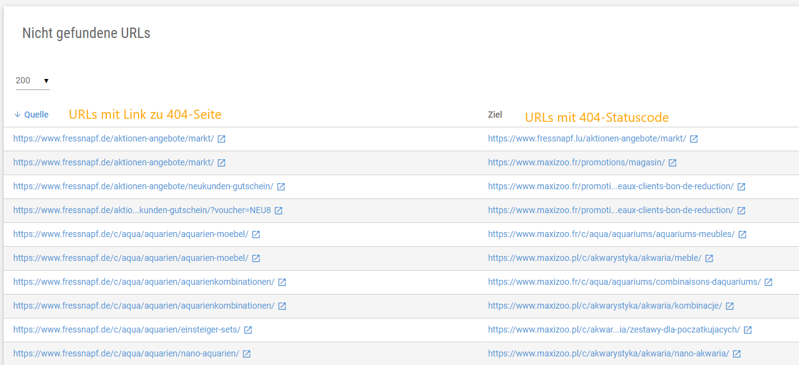Open external icon beside bon-de-reduction target in voucher=NEU8 row
The width and height of the screenshot is (799, 365).
click(x=741, y=211)
